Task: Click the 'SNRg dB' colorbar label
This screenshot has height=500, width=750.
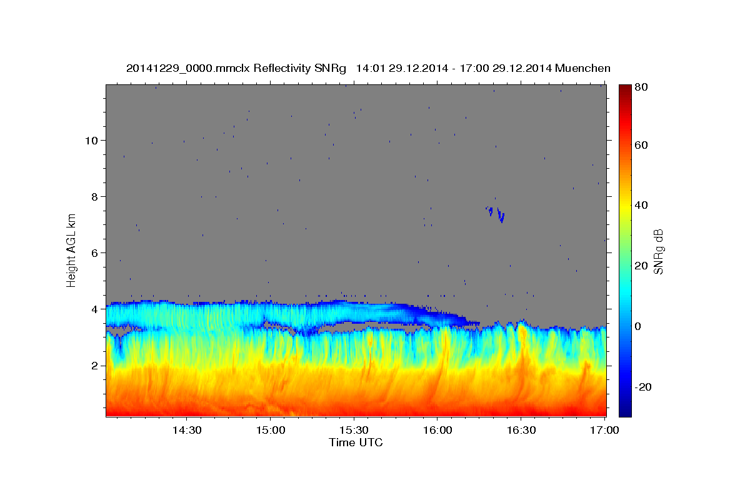Action: (658, 251)
